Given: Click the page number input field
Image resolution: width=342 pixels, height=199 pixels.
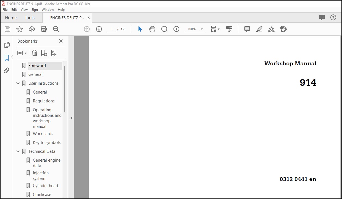Looking at the screenshot, I should (x=112, y=29).
